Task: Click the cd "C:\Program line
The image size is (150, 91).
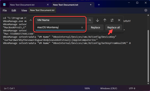Action: coord(14,18)
